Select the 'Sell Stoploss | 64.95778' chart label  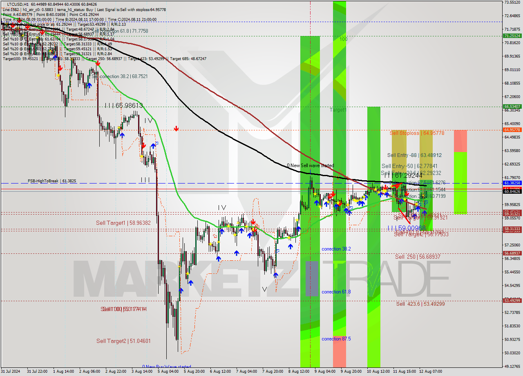[x=417, y=133]
